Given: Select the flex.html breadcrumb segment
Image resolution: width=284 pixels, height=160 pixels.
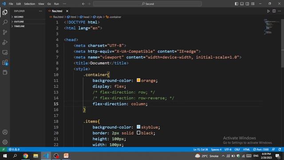Looking at the screenshot, I should pyautogui.click(x=56, y=17).
